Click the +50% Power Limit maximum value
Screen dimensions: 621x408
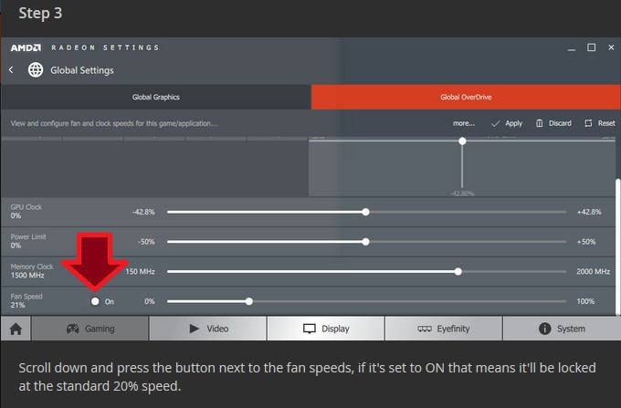click(586, 242)
